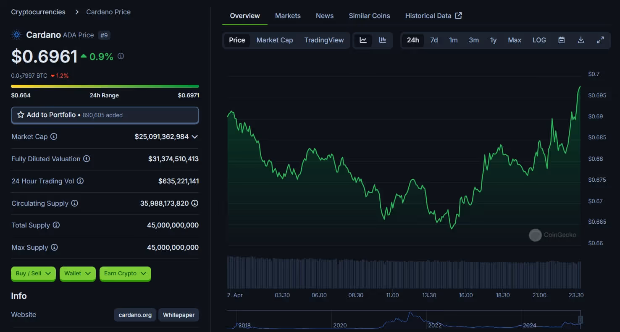The image size is (620, 332).
Task: Open the calendar date range picker
Action: coord(561,40)
